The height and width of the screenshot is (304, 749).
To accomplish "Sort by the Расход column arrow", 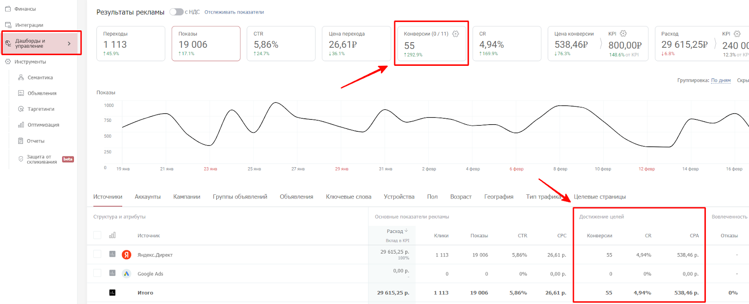I will [x=406, y=231].
